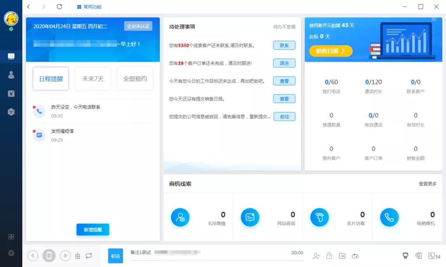Click the customer profile icon in bottom bar
446x267 pixels.
(316, 256)
